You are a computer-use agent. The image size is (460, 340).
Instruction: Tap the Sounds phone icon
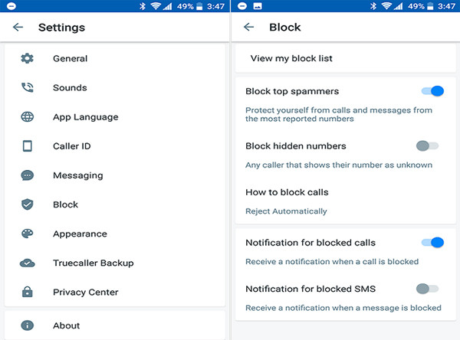[x=28, y=88]
